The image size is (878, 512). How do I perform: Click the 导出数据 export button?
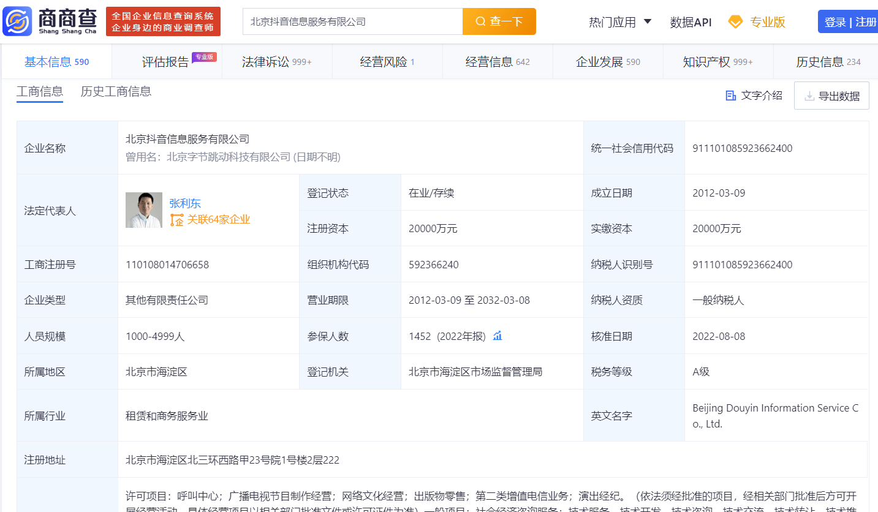click(831, 96)
